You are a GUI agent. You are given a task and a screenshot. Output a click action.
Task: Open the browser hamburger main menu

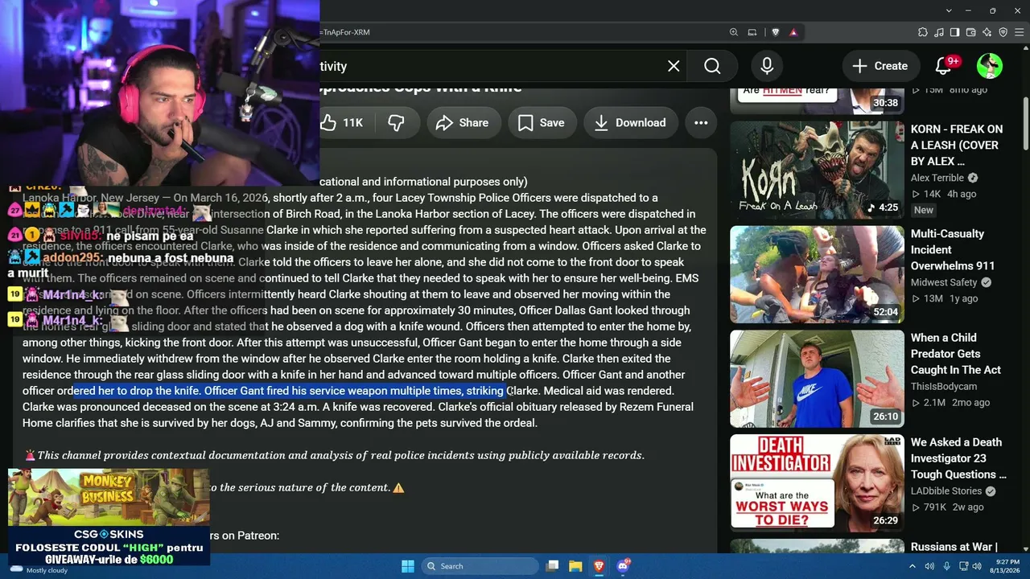point(1020,32)
